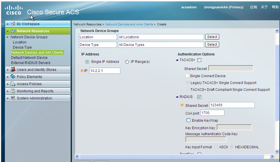This screenshot has height=162, width=280.
Task: Choose TACACS+ Draft Compliant Single Connect
Action: (x=188, y=89)
